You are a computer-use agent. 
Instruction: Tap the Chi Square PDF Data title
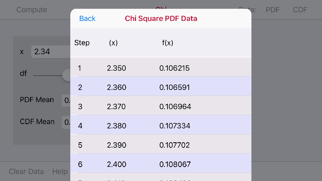[161, 18]
